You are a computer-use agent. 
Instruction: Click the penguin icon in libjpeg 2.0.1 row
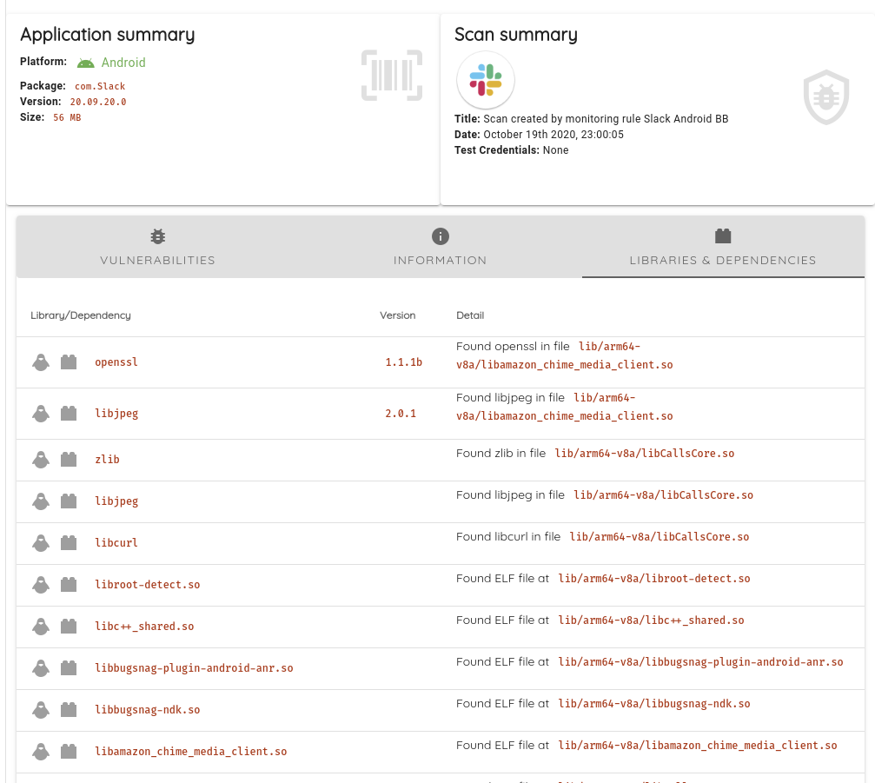click(x=41, y=414)
